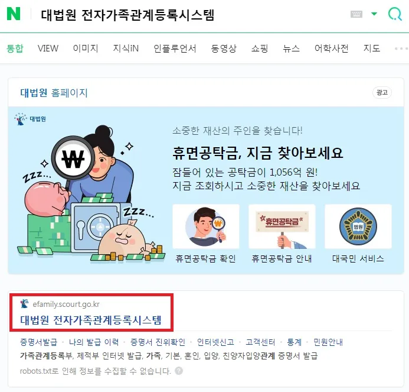Expand the search suggestions dropdown arrow
This screenshot has width=409, height=392.
(x=374, y=14)
